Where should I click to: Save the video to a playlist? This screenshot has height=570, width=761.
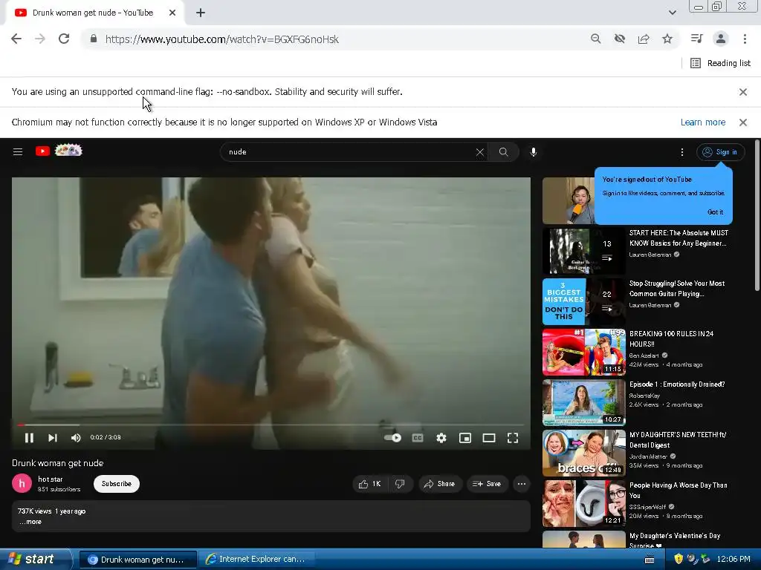pyautogui.click(x=487, y=484)
